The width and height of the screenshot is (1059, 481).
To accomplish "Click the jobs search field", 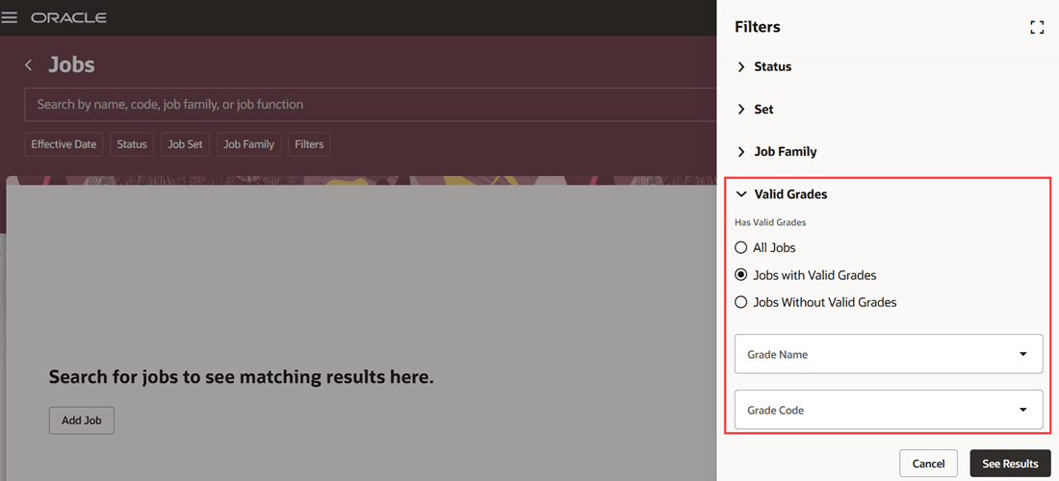I will [370, 105].
